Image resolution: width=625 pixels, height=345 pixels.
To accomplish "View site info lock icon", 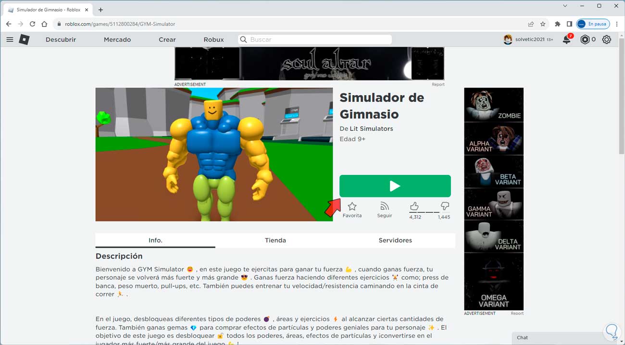I will [x=59, y=24].
